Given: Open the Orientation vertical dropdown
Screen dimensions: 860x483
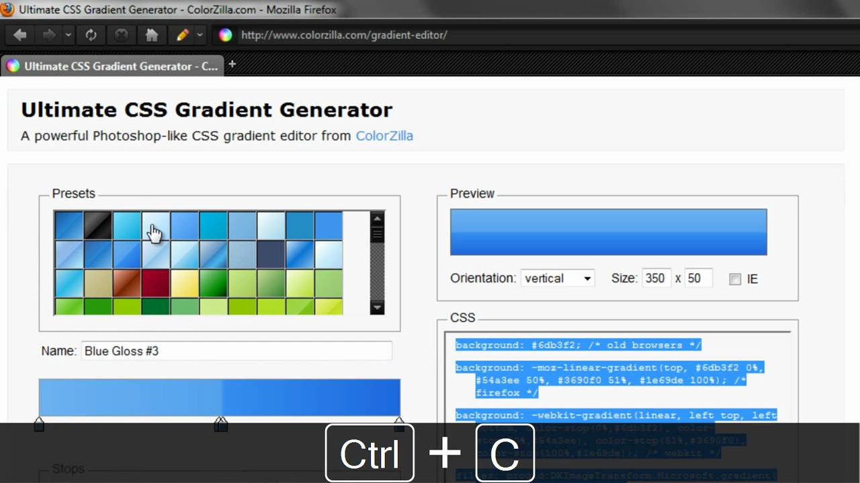Looking at the screenshot, I should point(558,278).
